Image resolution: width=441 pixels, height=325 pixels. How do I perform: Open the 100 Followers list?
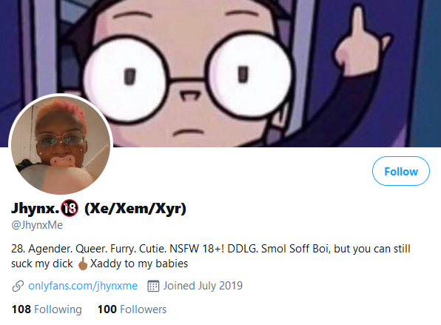pyautogui.click(x=132, y=309)
